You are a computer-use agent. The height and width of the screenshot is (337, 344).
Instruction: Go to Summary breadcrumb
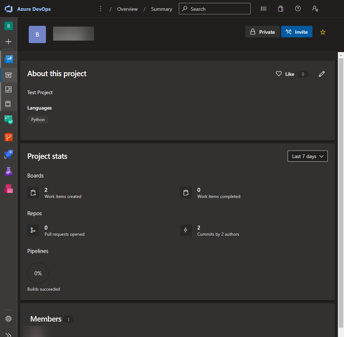pos(162,9)
